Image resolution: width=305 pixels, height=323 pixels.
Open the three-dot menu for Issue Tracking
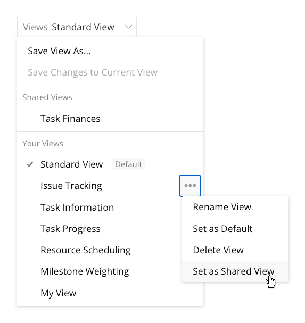190,186
